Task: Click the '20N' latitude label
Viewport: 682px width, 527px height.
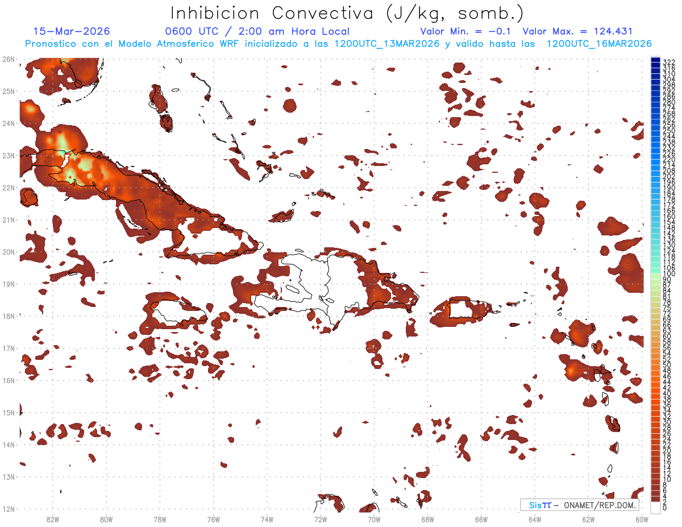Action: [9, 252]
